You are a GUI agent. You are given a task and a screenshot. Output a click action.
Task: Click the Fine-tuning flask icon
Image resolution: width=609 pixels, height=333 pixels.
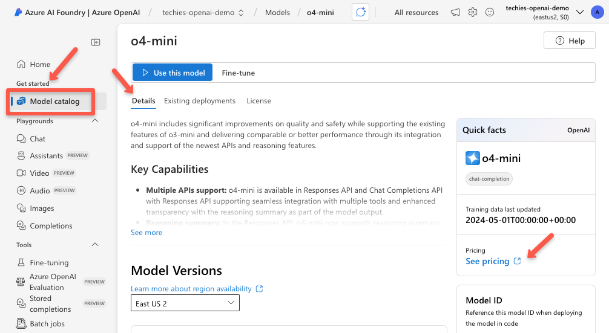coord(21,262)
